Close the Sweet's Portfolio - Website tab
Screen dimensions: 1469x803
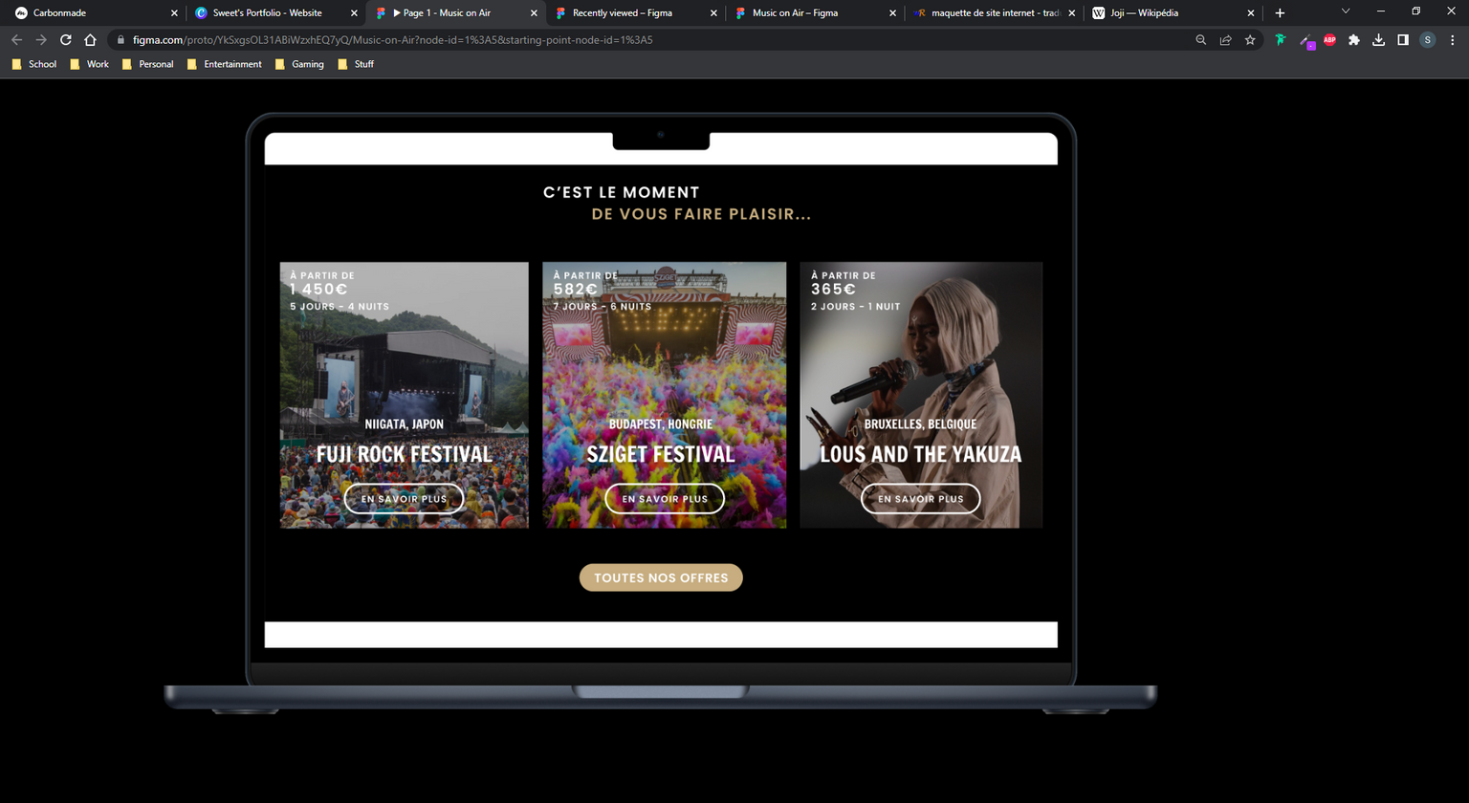tap(354, 13)
